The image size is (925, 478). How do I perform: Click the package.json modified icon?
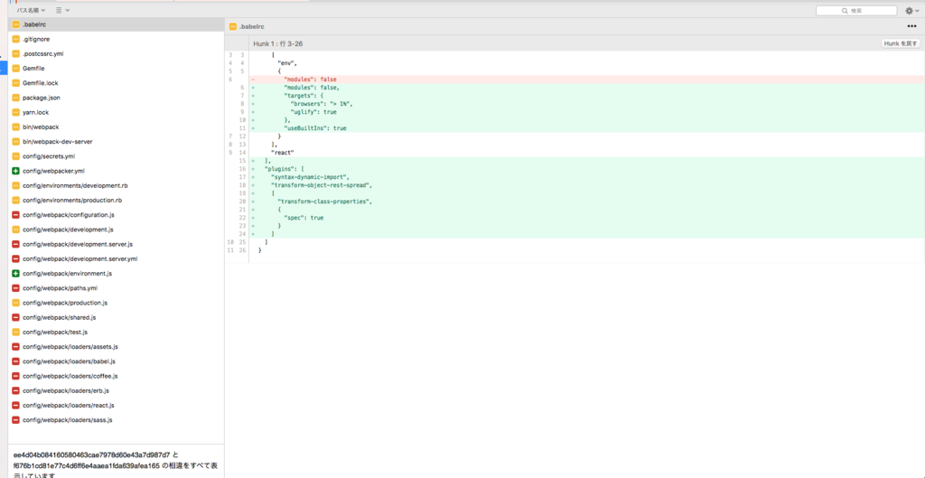(16, 98)
